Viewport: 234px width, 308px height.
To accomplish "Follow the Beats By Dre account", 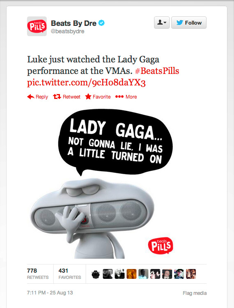I will click(x=189, y=23).
